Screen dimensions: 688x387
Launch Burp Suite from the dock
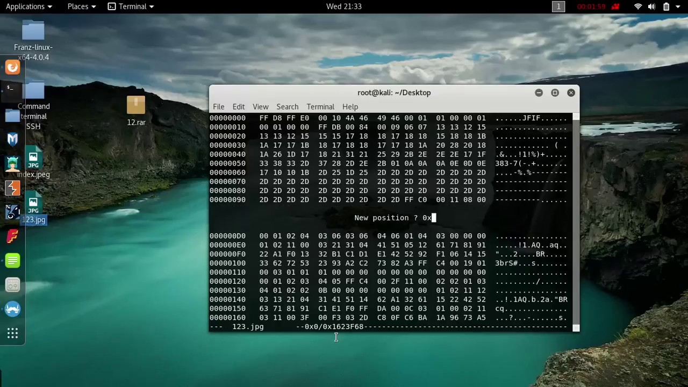12,188
